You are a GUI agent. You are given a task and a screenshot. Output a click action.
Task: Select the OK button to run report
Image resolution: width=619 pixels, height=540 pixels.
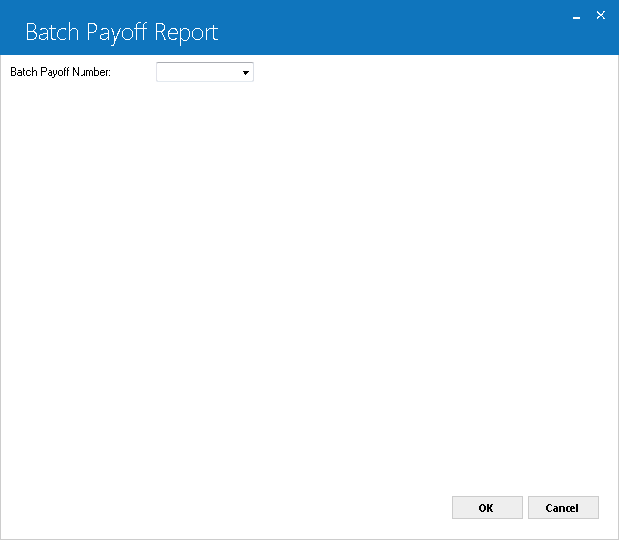[x=487, y=508]
